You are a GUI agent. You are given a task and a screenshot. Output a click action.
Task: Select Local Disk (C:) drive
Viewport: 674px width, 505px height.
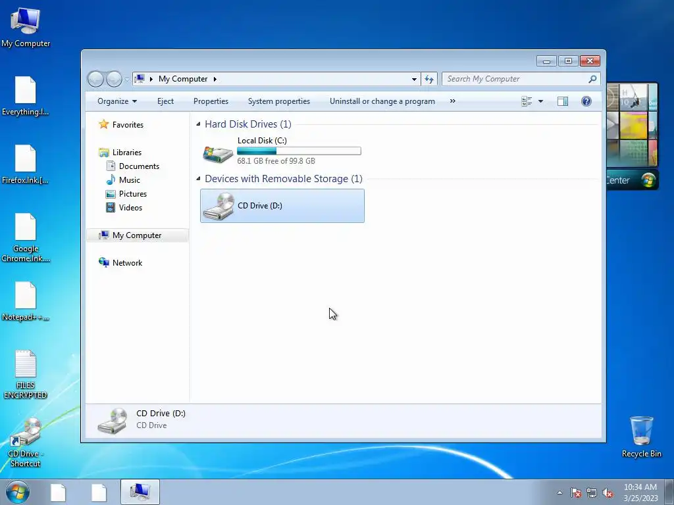tap(282, 151)
